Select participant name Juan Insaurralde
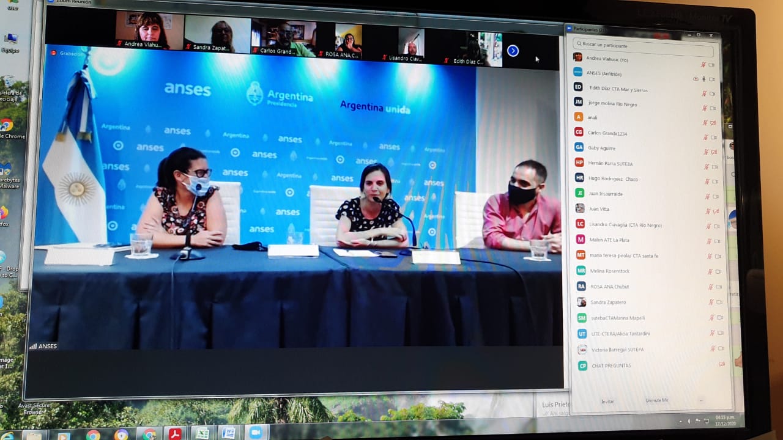Image resolution: width=783 pixels, height=440 pixels. coord(606,194)
